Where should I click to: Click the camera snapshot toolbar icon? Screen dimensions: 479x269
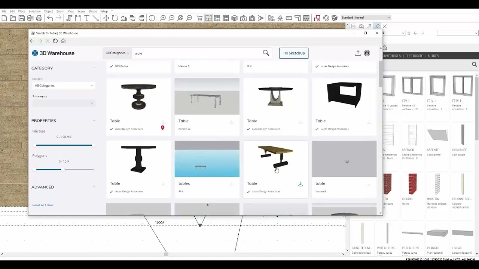click(243, 18)
